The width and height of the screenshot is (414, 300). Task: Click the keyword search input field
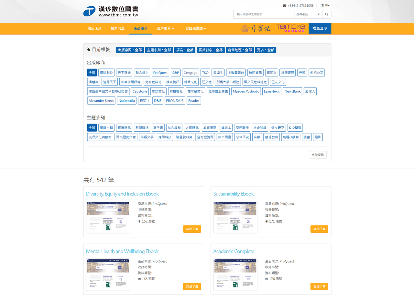pos(264,14)
